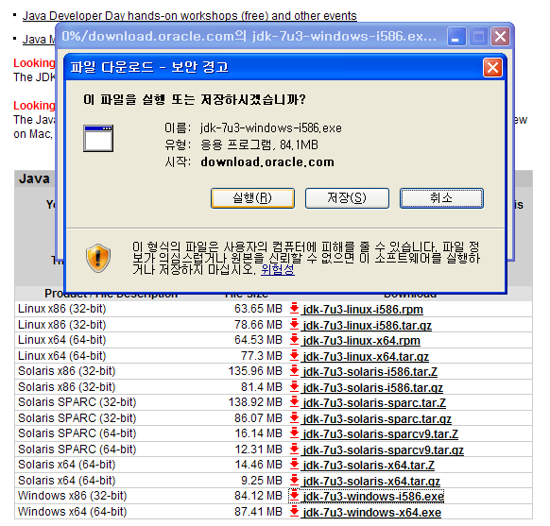Download jdk-7u3-solaris-sparcv9.tar.gz
This screenshot has width=550, height=526.
[x=383, y=450]
